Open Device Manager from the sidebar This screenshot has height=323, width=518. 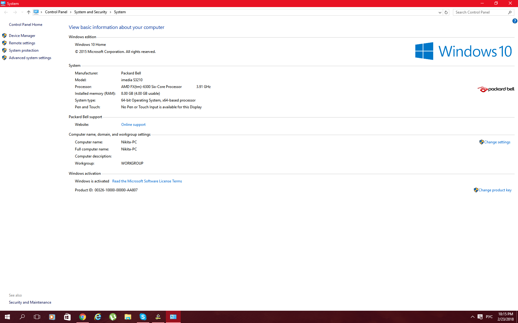tap(22, 36)
